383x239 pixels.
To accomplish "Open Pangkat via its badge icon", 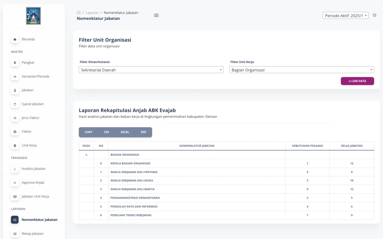I will 15,63.
